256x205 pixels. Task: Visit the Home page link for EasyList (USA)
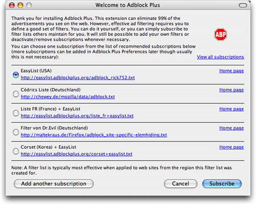pos(232,71)
